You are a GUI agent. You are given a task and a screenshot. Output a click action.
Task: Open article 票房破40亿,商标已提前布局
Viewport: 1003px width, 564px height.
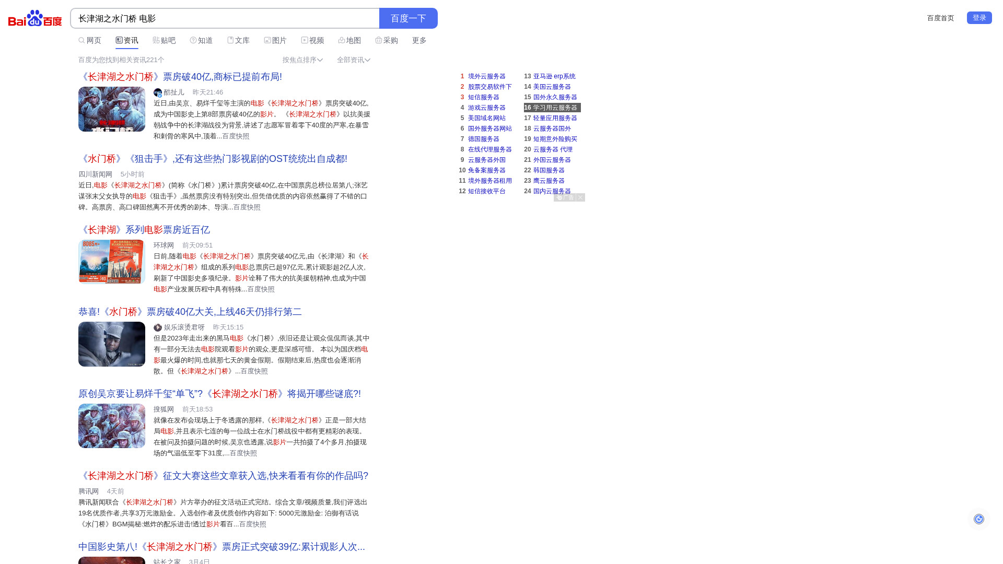[x=180, y=77]
